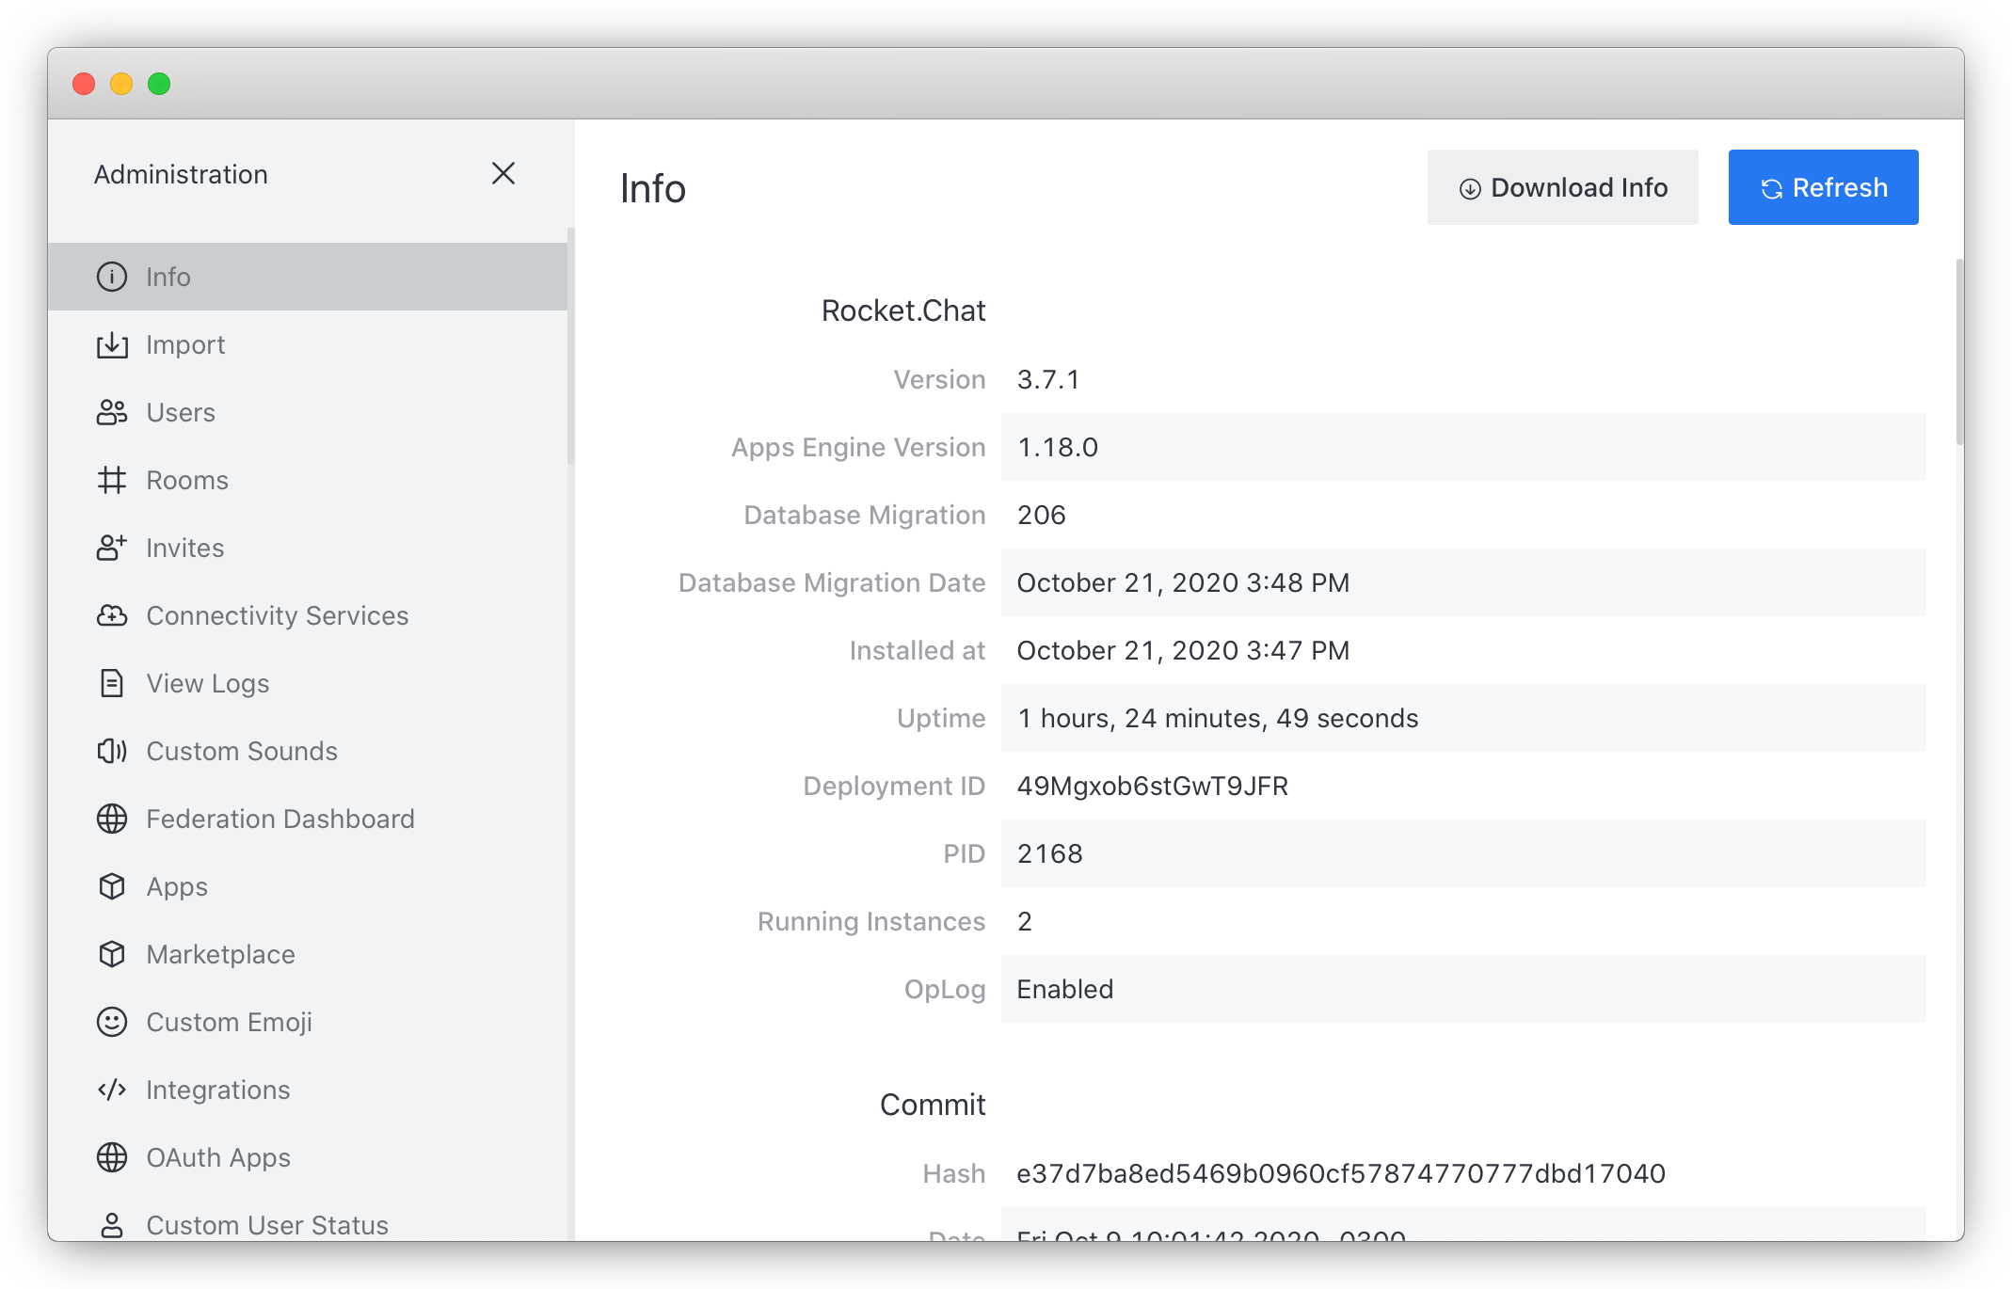Go to OAuth Apps section
This screenshot has width=2012, height=1289.
click(217, 1157)
